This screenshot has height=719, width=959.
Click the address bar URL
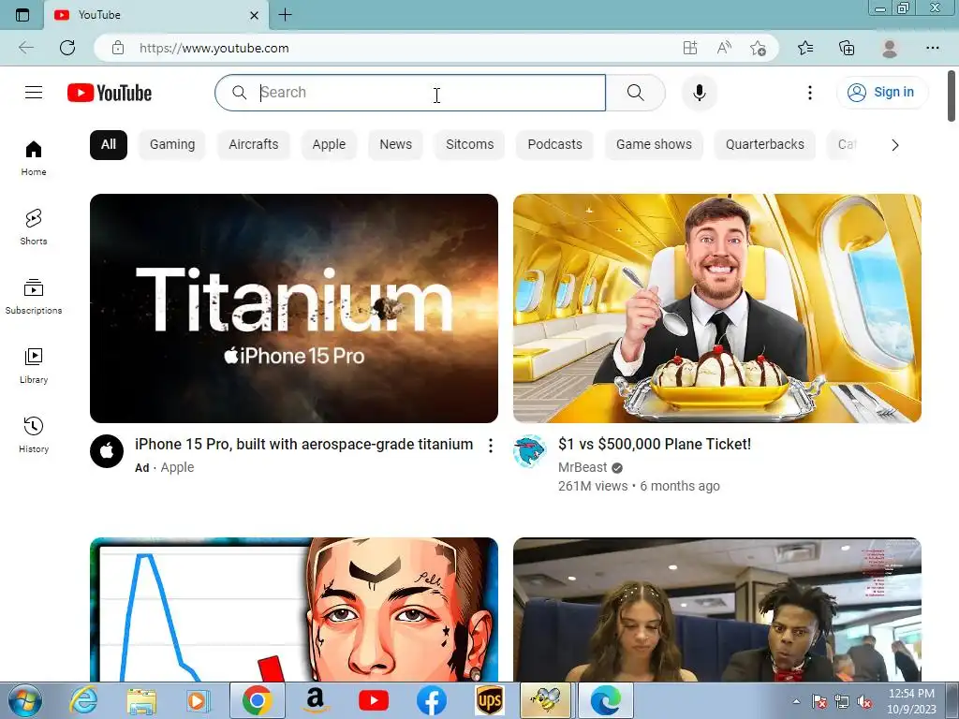tap(214, 48)
